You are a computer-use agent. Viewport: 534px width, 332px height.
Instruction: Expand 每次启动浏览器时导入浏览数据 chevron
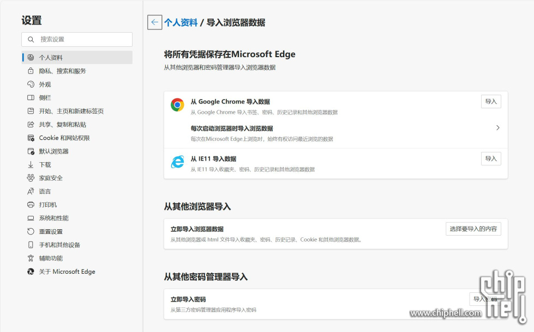click(x=498, y=128)
